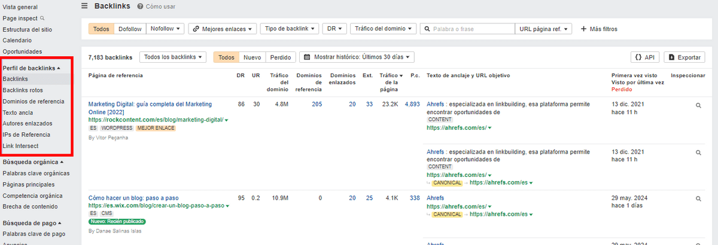Click the Palabra o frase search field
718x245 pixels.
[467, 29]
